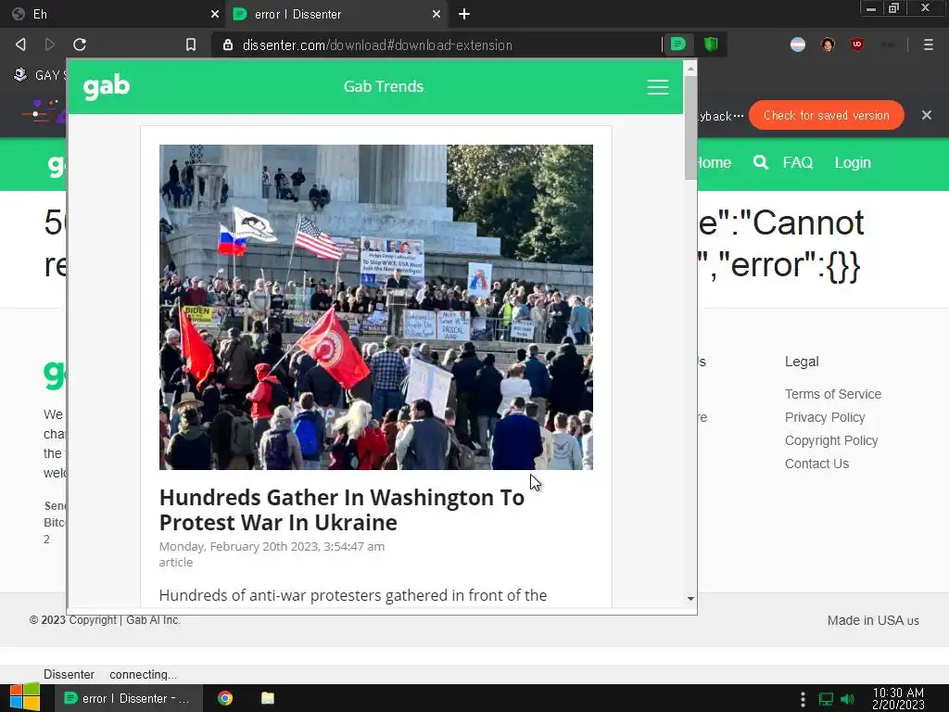This screenshot has height=712, width=949.
Task: Select the error | Dissenter taskbar button
Action: (x=128, y=698)
